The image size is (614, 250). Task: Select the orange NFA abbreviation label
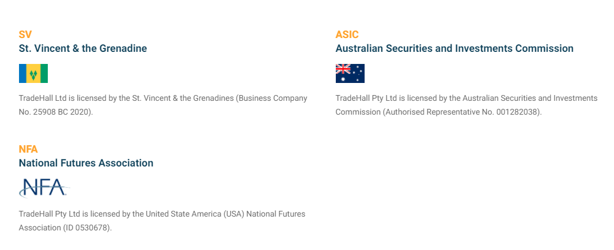[28, 149]
